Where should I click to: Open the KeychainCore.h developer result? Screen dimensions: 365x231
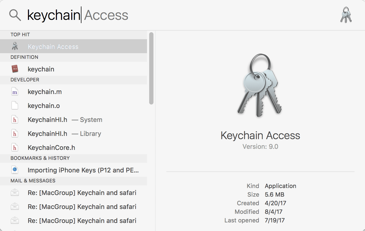point(51,147)
